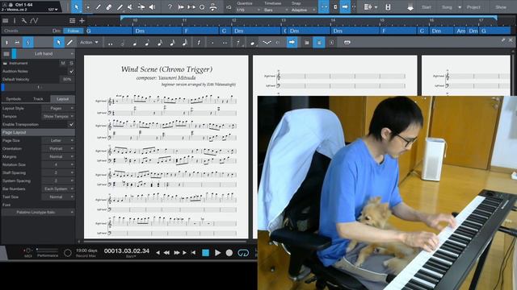Open Tempos Show Tempos dropdown

[58, 116]
